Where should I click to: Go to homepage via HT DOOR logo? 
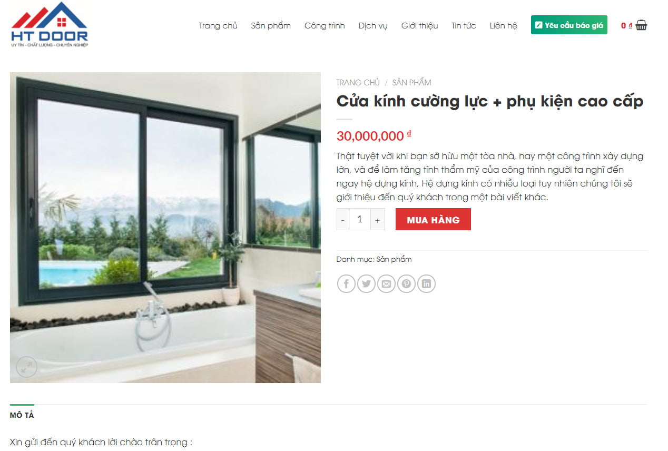pyautogui.click(x=50, y=25)
